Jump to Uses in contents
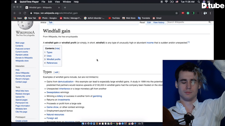The width and height of the screenshot is (225, 126). (x=49, y=56)
